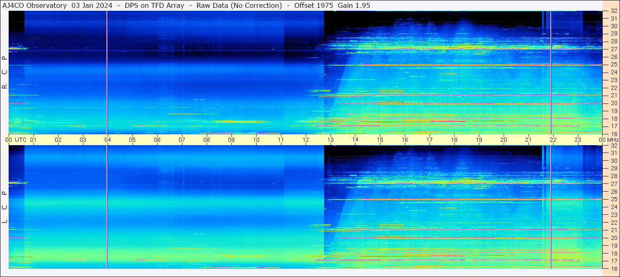Click the '12' hour label on time axis
620x277 pixels.
pos(306,140)
